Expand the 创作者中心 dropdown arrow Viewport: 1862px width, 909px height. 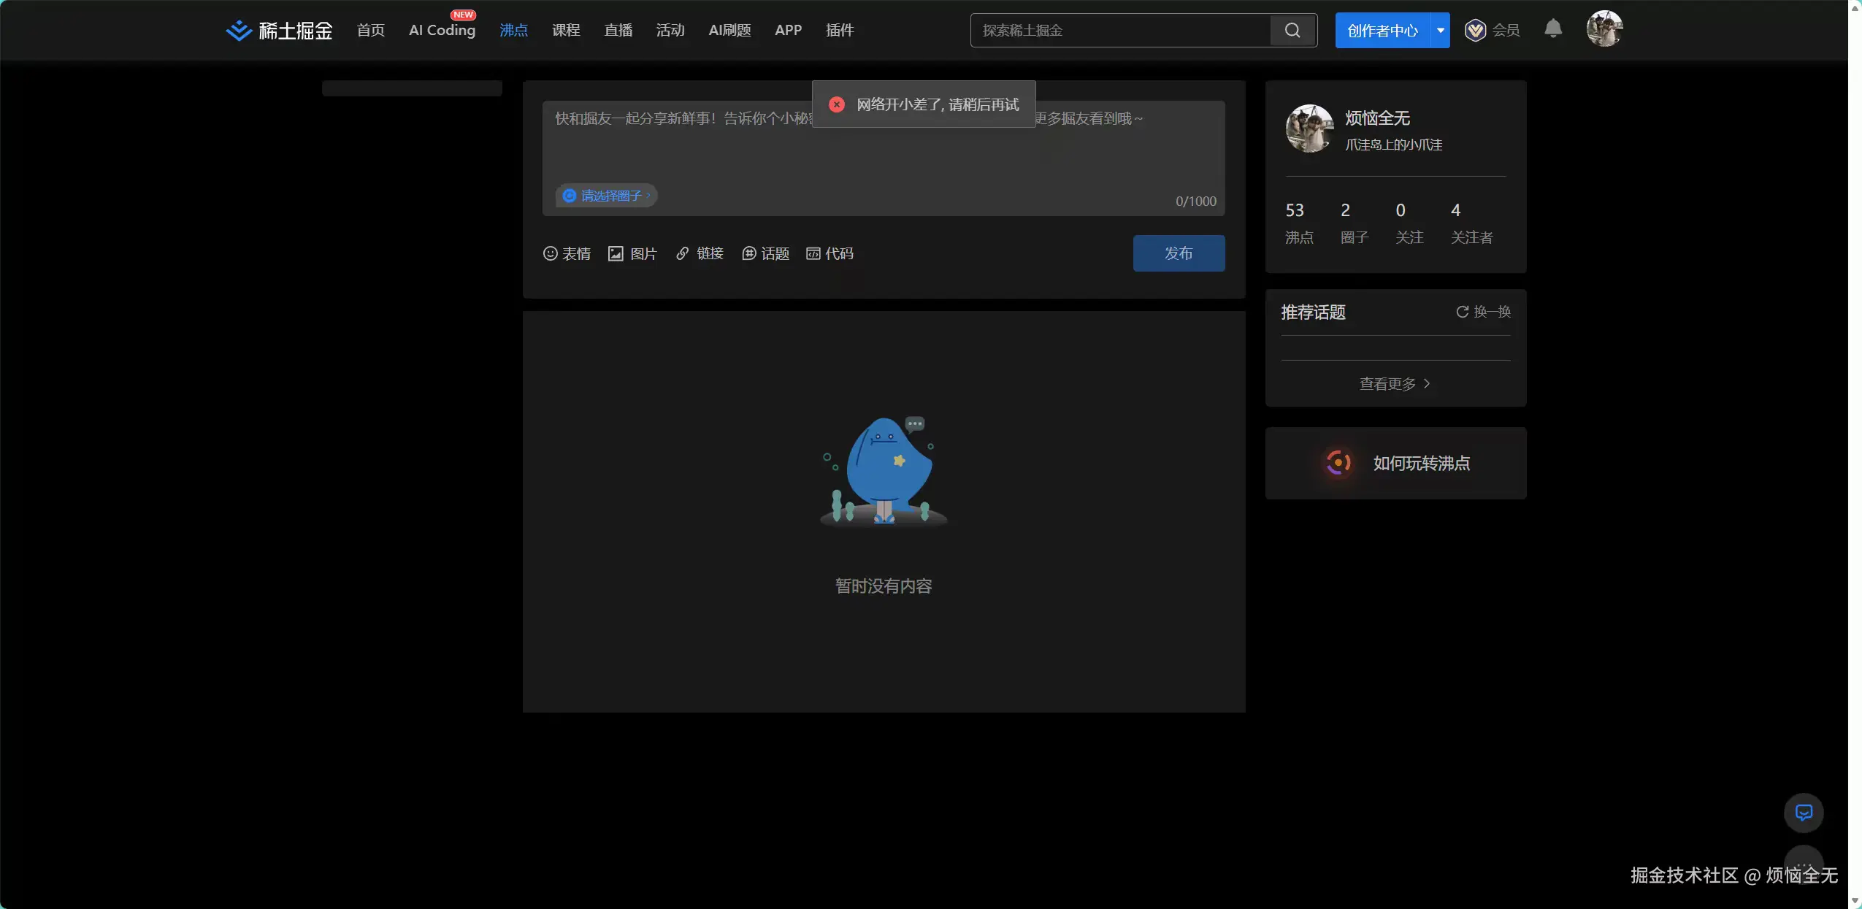[x=1439, y=30]
